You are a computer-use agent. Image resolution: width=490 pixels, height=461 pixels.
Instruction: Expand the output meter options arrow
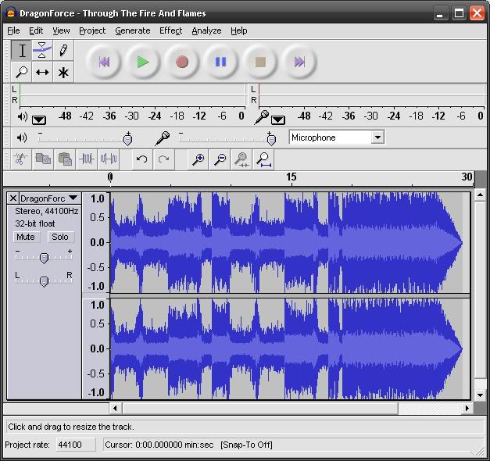pyautogui.click(x=38, y=120)
